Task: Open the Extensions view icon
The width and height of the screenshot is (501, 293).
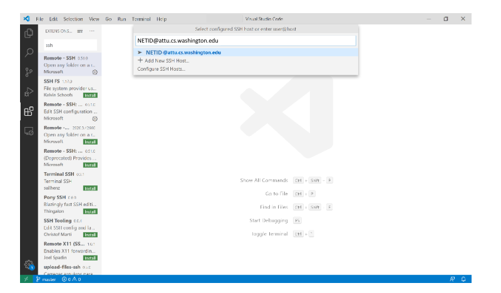Action: pos(29,111)
